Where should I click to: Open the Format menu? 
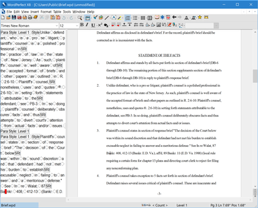46,12
